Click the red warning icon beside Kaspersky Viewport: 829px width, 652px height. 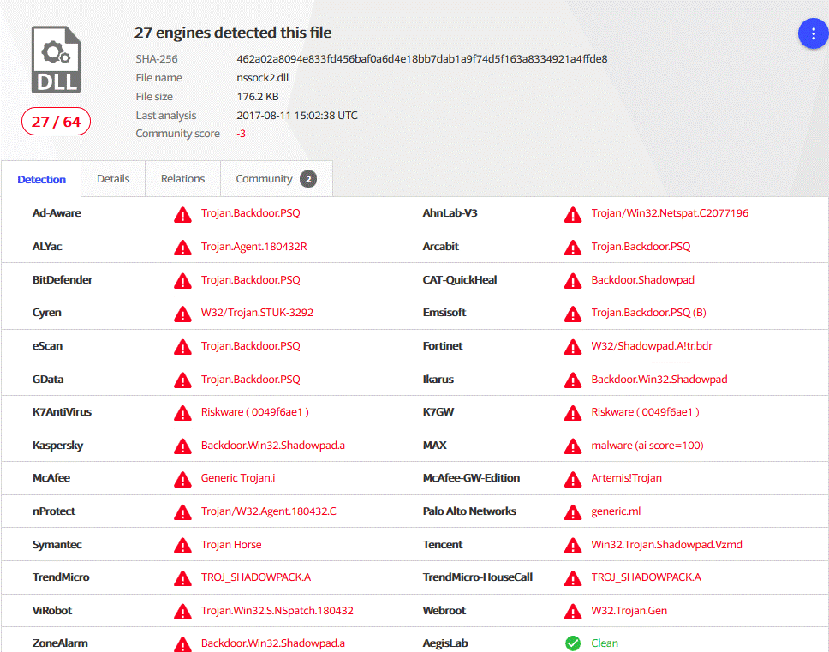(x=182, y=446)
